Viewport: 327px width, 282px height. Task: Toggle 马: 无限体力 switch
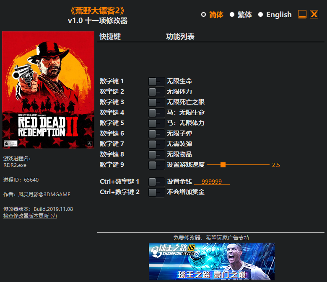156,123
